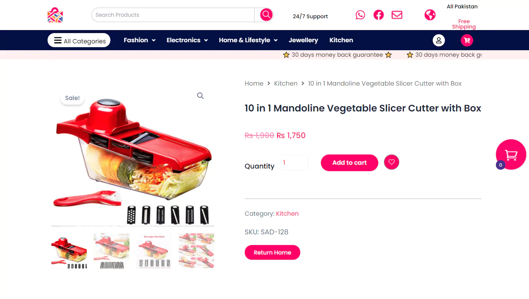
Task: Click the store logo
Action: pyautogui.click(x=55, y=15)
